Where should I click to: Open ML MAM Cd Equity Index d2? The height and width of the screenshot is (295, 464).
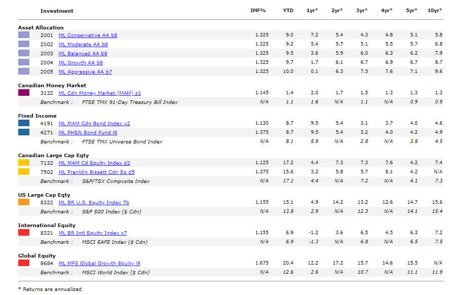(94, 163)
